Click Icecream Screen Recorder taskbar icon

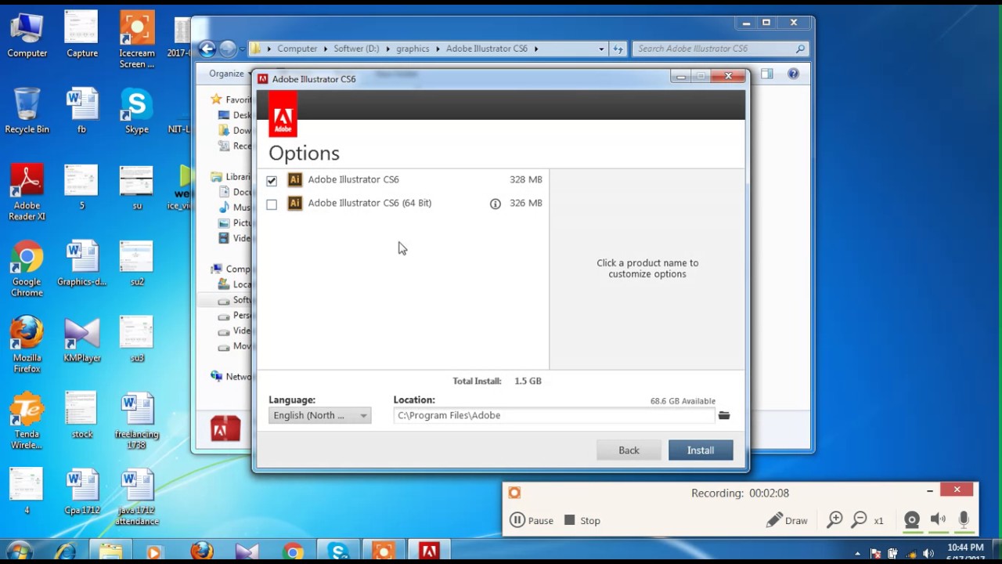[x=384, y=553]
